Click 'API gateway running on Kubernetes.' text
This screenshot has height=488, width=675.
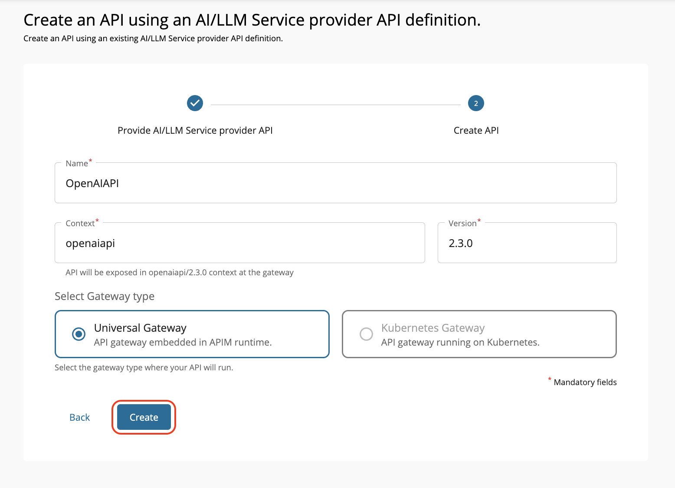coord(460,343)
